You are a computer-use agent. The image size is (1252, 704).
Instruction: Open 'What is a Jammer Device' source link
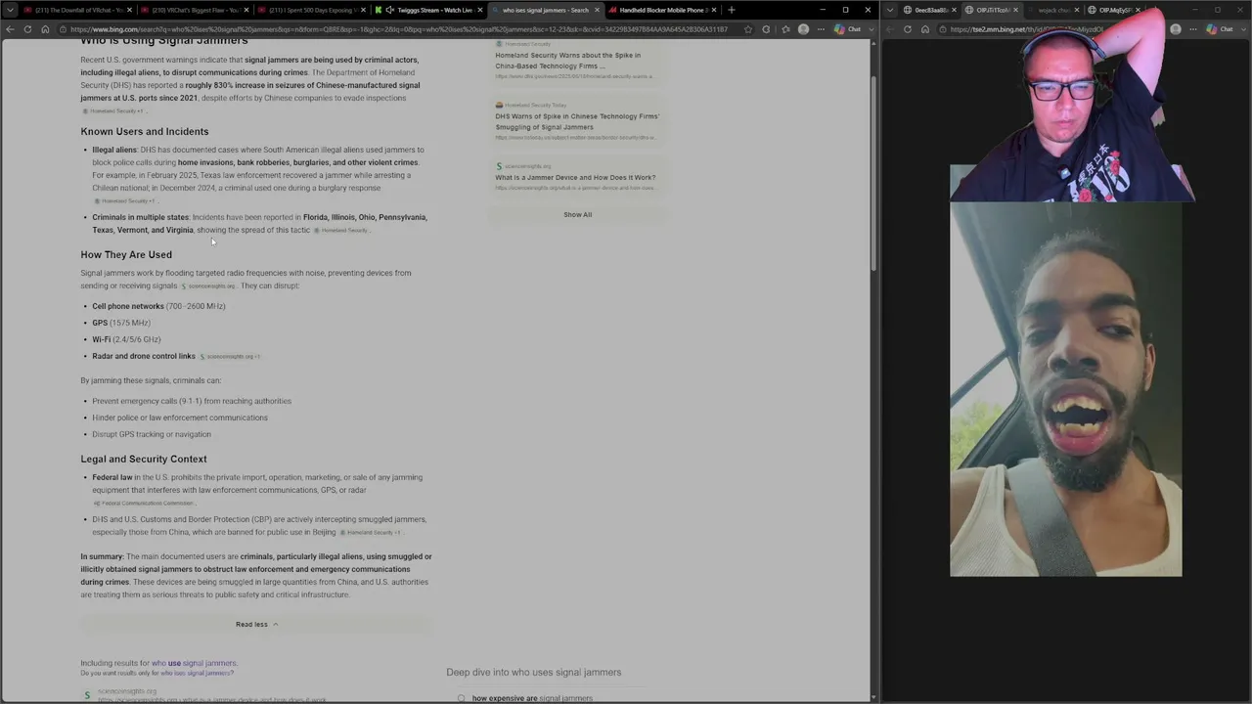click(575, 178)
